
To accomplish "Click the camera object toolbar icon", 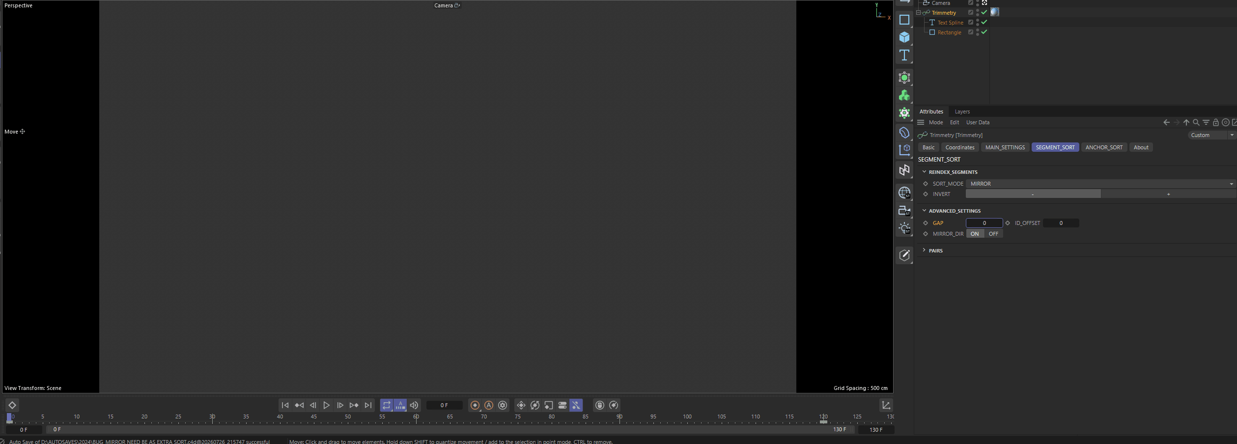I will coord(904,210).
